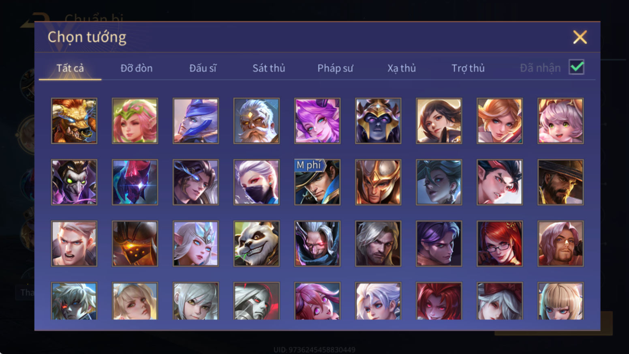Show the Xạ thủ heroes tab
The image size is (629, 354).
point(402,68)
